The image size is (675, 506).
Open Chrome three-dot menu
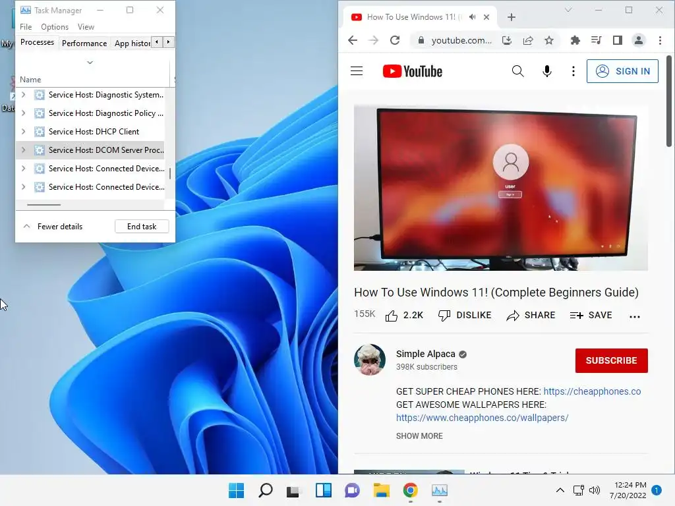tap(660, 40)
